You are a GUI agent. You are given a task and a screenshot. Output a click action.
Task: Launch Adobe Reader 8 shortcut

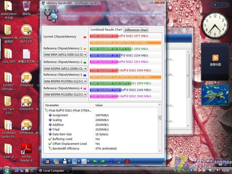pyautogui.click(x=26, y=153)
